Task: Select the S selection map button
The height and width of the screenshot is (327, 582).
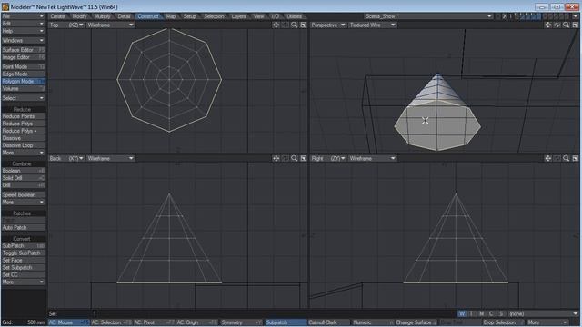Action: tap(501, 313)
